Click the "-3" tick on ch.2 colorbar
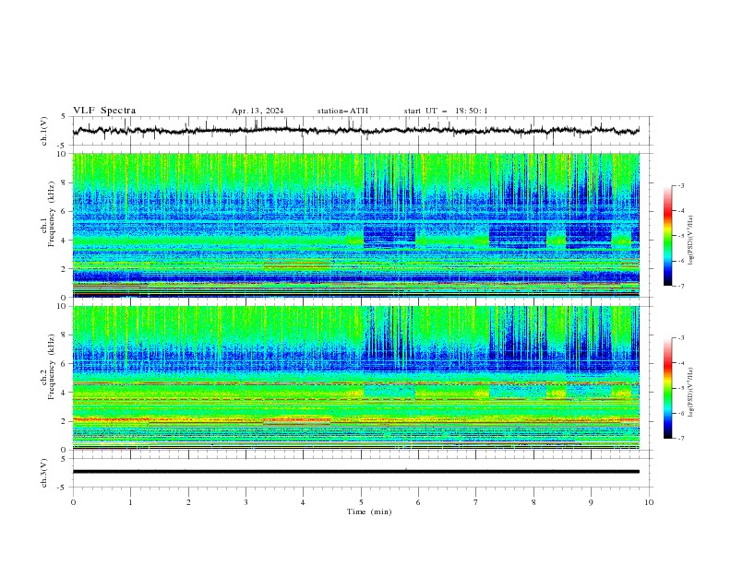The width and height of the screenshot is (731, 564). click(681, 338)
